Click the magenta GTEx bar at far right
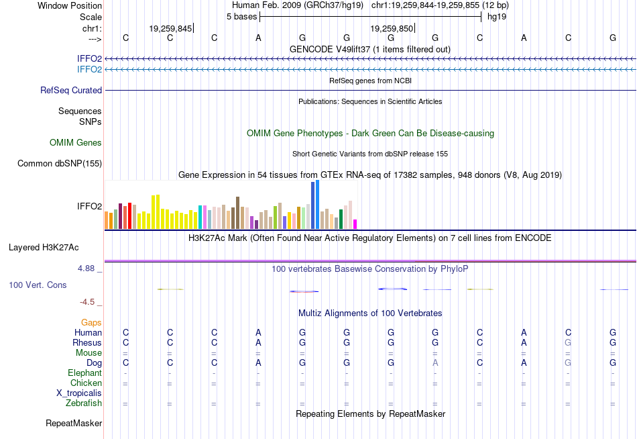The width and height of the screenshot is (637, 439). click(355, 224)
